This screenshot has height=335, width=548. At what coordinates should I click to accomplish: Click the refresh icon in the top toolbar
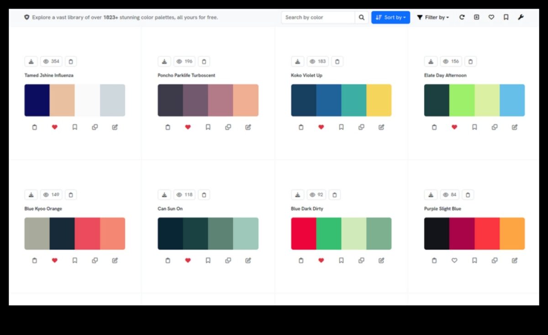462,17
